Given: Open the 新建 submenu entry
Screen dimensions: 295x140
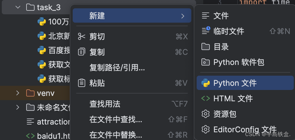Looking at the screenshot, I should [x=132, y=15].
